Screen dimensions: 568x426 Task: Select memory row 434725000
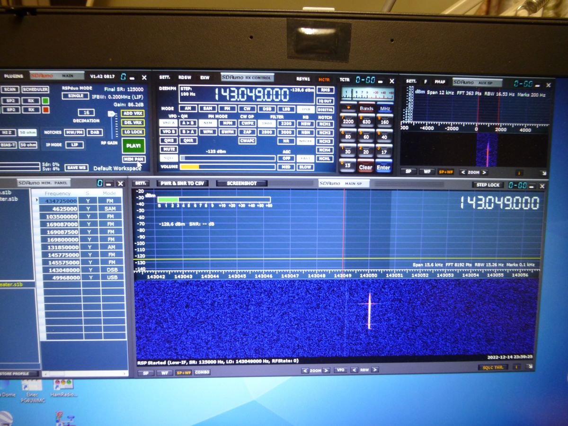80,201
